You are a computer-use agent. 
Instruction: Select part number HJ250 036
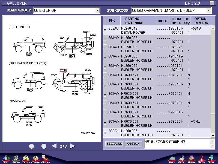(129, 131)
